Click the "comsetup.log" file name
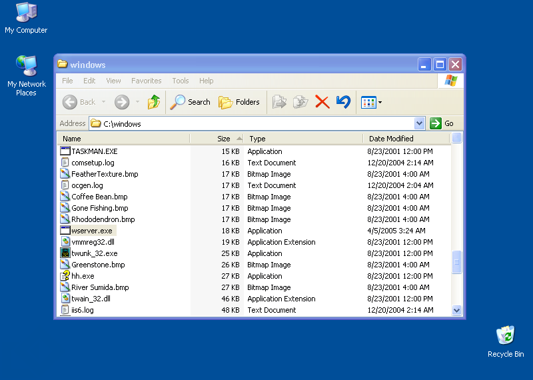The image size is (533, 380). coord(93,163)
